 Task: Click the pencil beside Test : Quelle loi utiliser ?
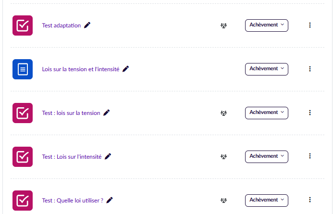110,200
